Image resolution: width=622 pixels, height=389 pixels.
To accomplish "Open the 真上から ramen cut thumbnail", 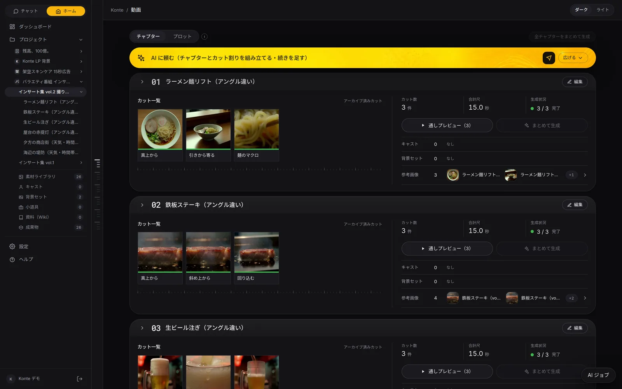I will (x=160, y=135).
